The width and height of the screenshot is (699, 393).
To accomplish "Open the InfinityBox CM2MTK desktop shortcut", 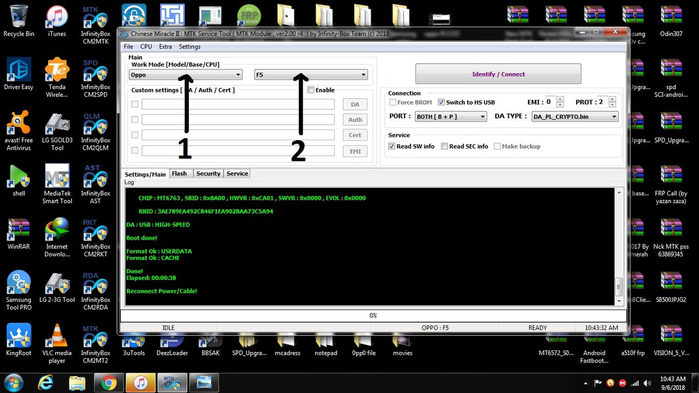I will tap(96, 25).
